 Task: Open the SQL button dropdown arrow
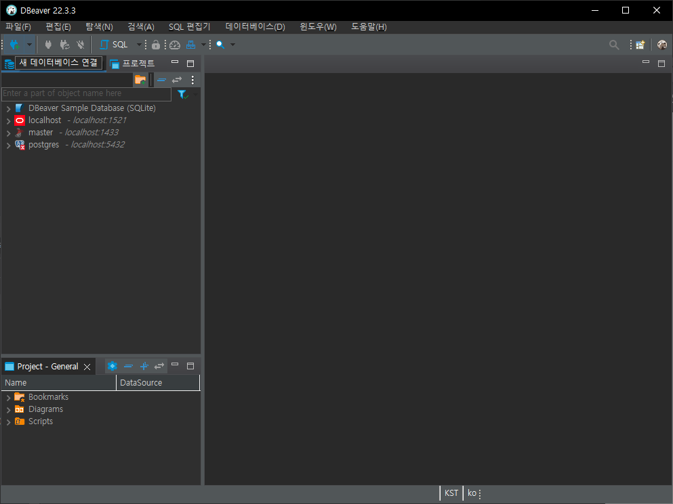point(139,45)
